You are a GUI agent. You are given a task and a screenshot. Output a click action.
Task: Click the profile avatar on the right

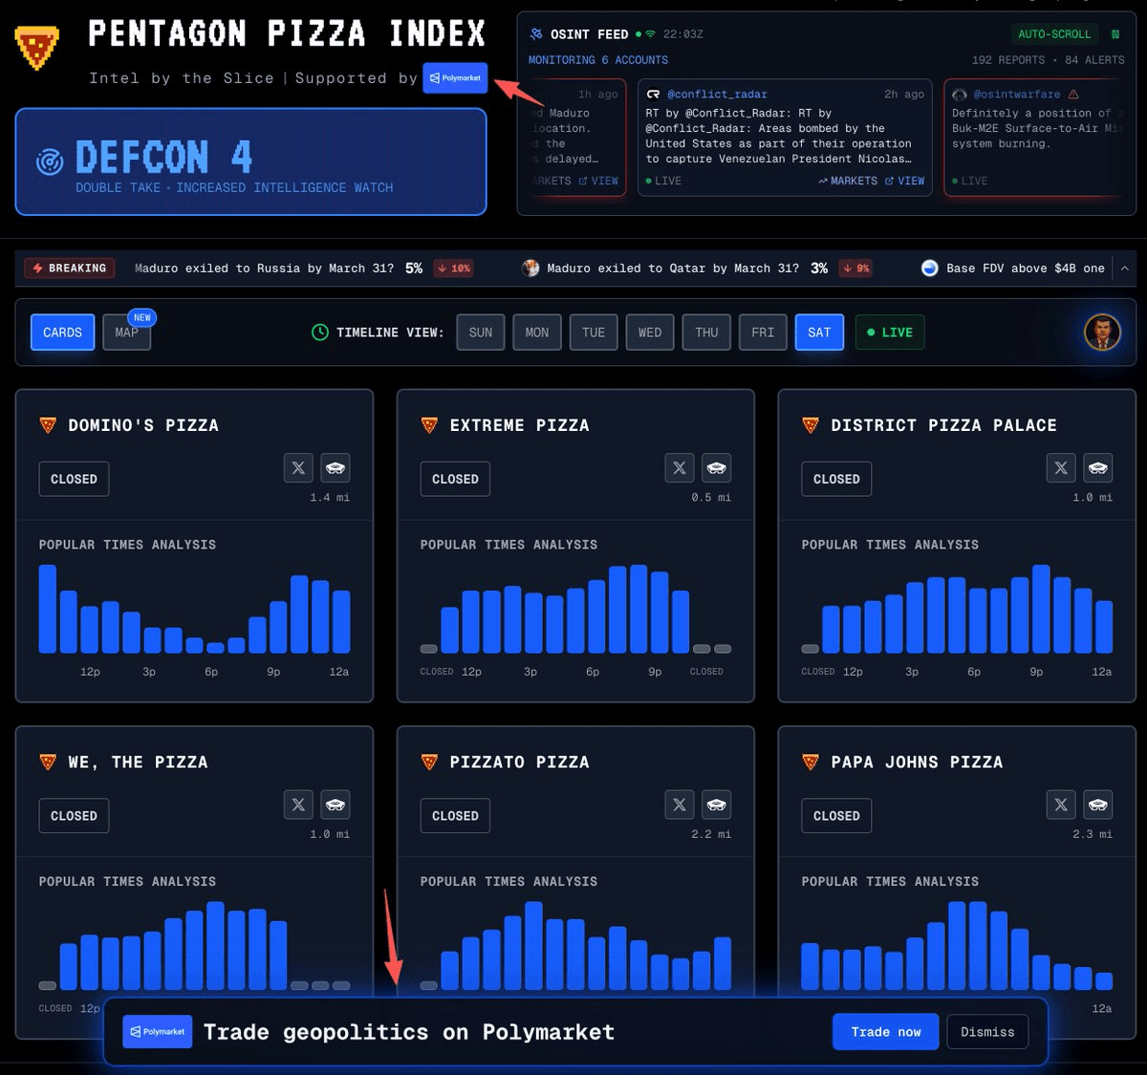(1101, 333)
